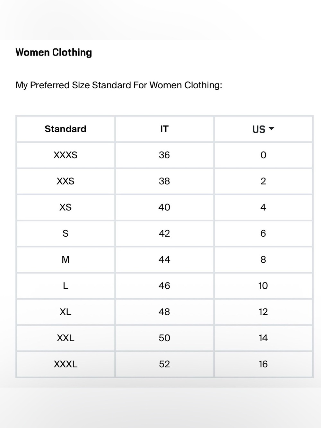Click the IT column header

pos(164,129)
